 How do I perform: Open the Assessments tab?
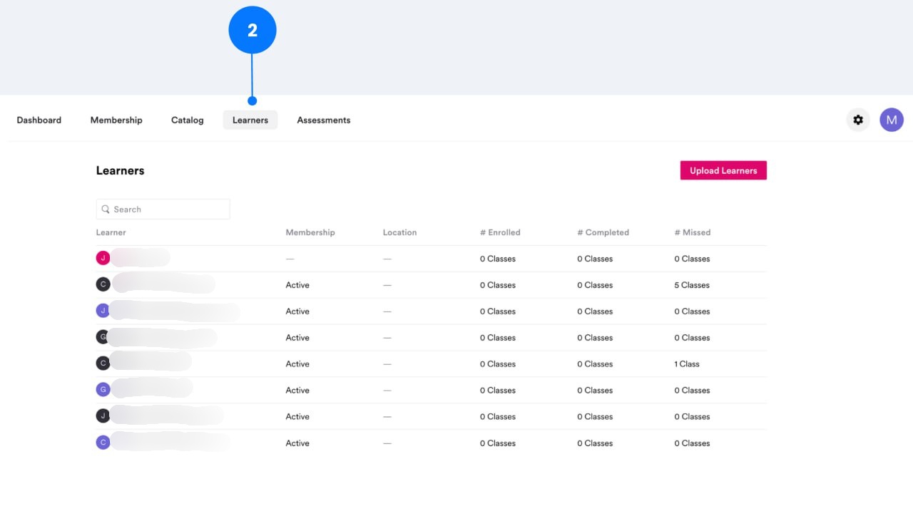[x=324, y=120]
